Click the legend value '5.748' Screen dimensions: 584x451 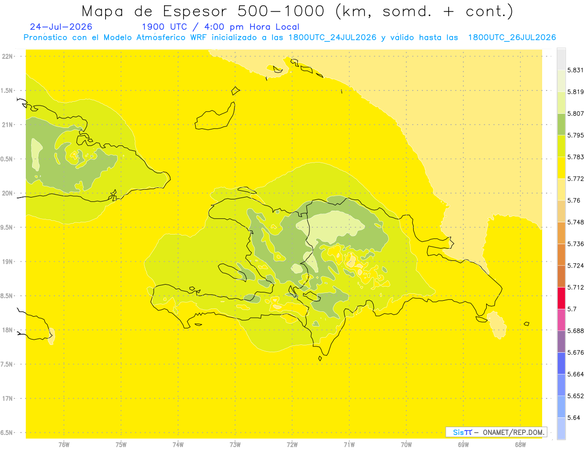[x=576, y=222]
